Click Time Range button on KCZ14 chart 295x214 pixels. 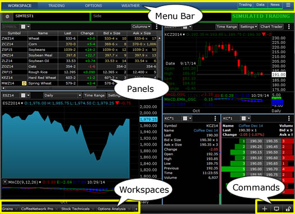(226, 27)
